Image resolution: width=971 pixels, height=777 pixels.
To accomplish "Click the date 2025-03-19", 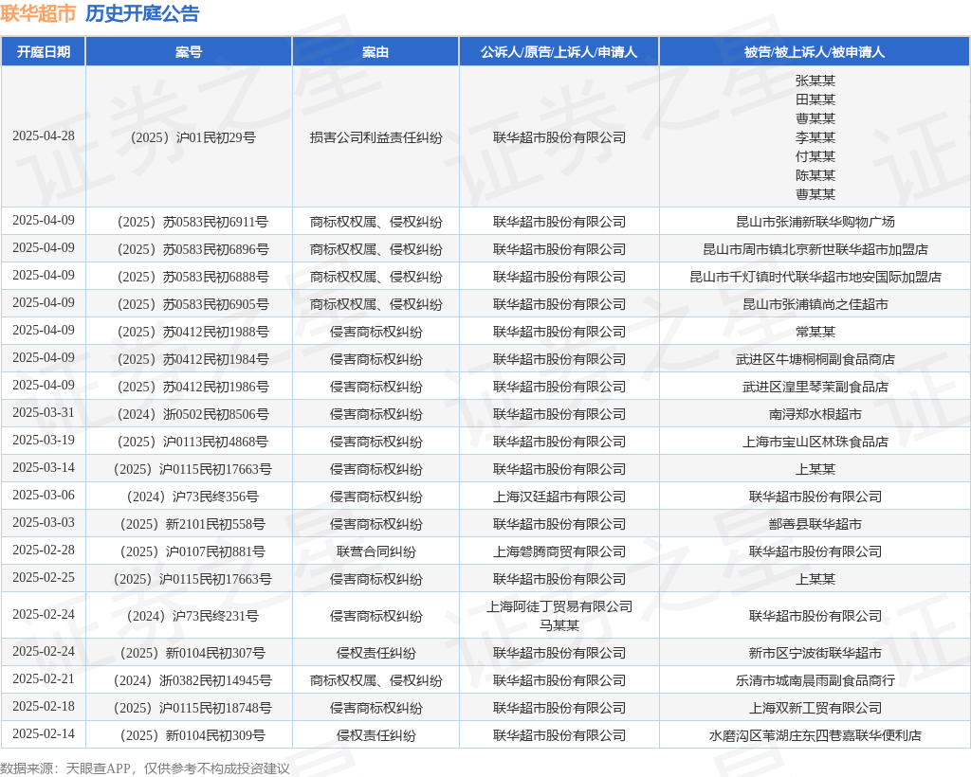I will [44, 440].
